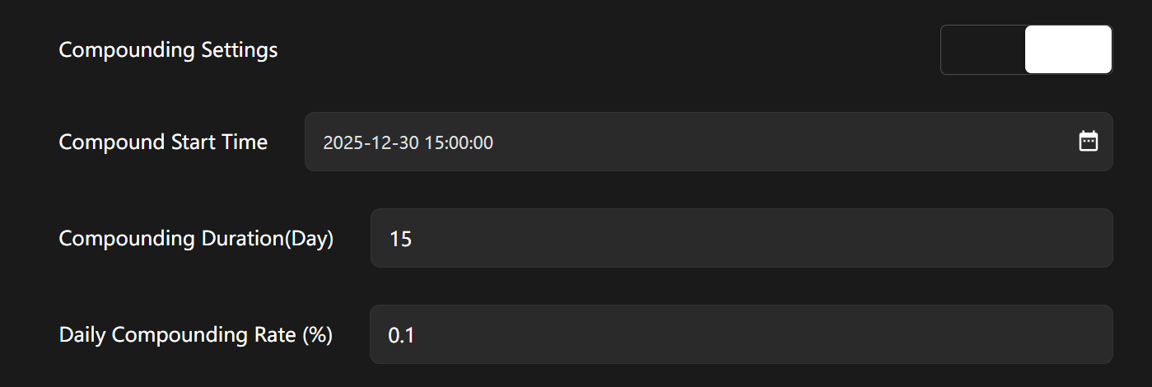Screen dimensions: 1152x387
Task: Click the value 15 in the duration field
Action: (400, 239)
